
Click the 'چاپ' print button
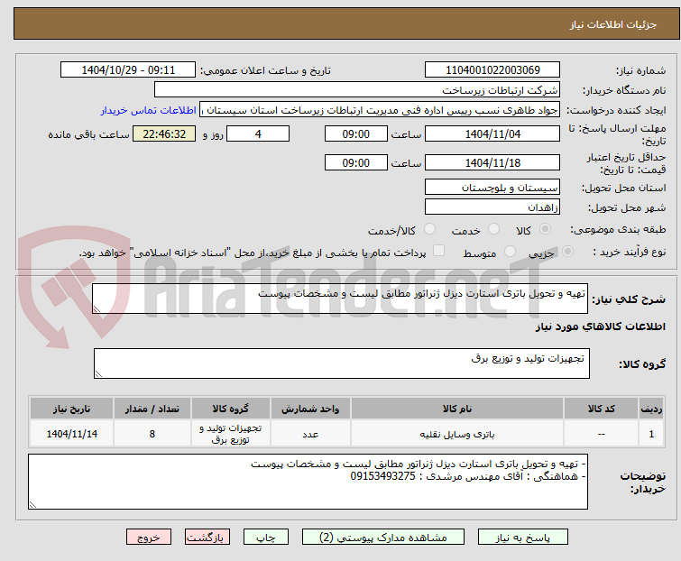click(266, 538)
